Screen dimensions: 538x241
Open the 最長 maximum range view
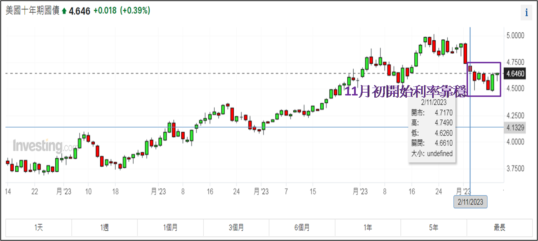pyautogui.click(x=499, y=227)
